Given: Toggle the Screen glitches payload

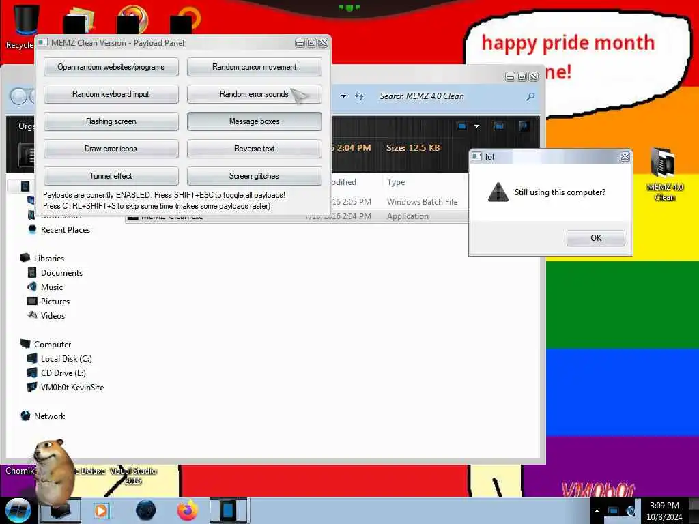Looking at the screenshot, I should pyautogui.click(x=254, y=175).
